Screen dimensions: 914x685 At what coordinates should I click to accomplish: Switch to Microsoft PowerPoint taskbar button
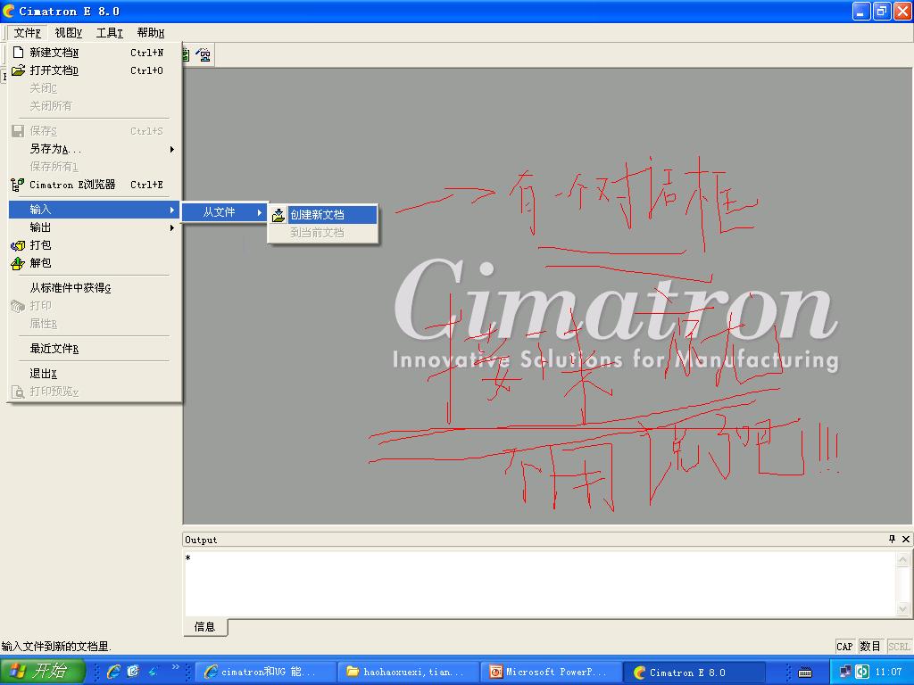pos(552,672)
